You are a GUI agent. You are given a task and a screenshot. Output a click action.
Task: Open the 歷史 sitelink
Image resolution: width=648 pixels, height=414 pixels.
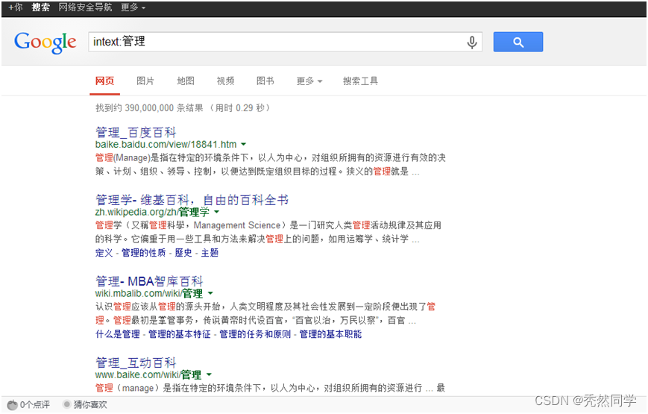(x=183, y=253)
